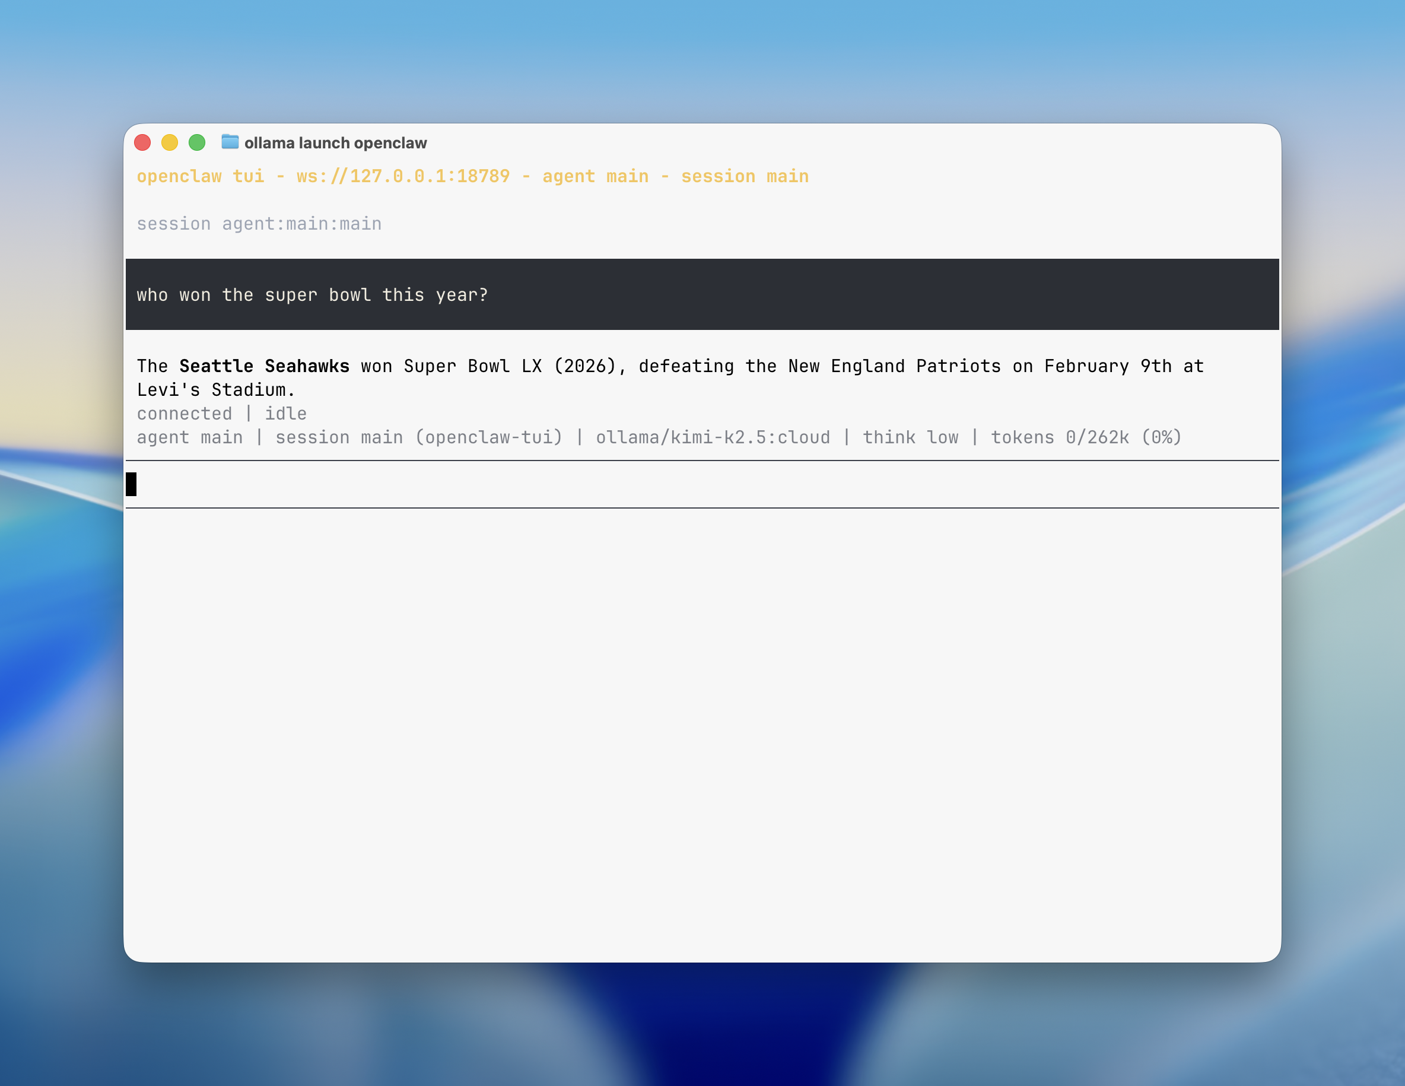The height and width of the screenshot is (1086, 1405).
Task: Click the folder proxy icon in title bar
Action: pos(230,142)
